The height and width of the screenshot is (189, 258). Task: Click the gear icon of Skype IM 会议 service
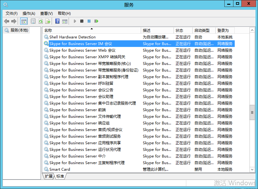[x=46, y=43]
